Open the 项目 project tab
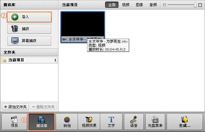 14,122
